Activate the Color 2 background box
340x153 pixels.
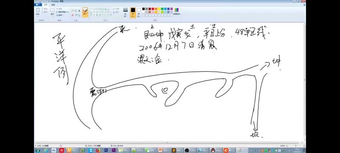point(139,13)
